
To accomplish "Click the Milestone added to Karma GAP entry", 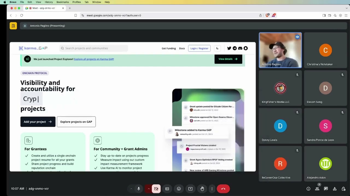I will point(197,132).
